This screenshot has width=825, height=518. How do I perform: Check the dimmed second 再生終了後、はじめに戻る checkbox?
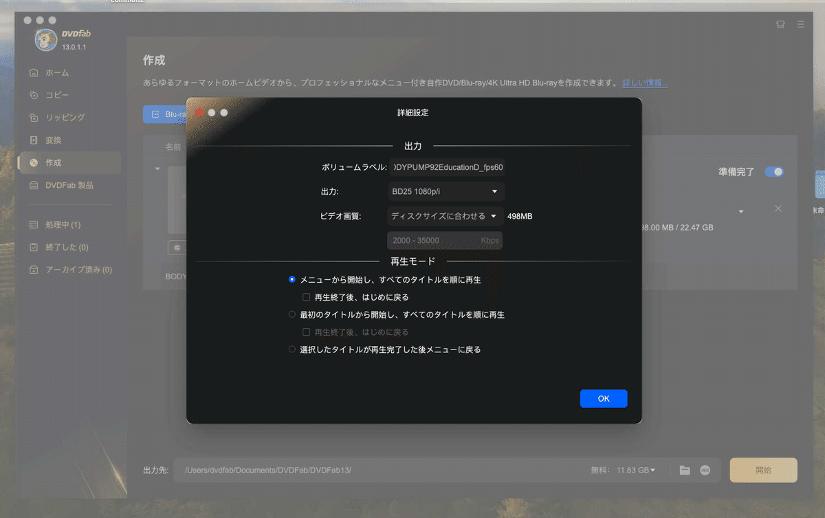307,332
